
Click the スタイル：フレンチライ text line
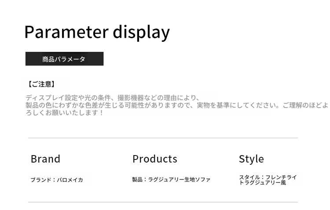[268, 177]
